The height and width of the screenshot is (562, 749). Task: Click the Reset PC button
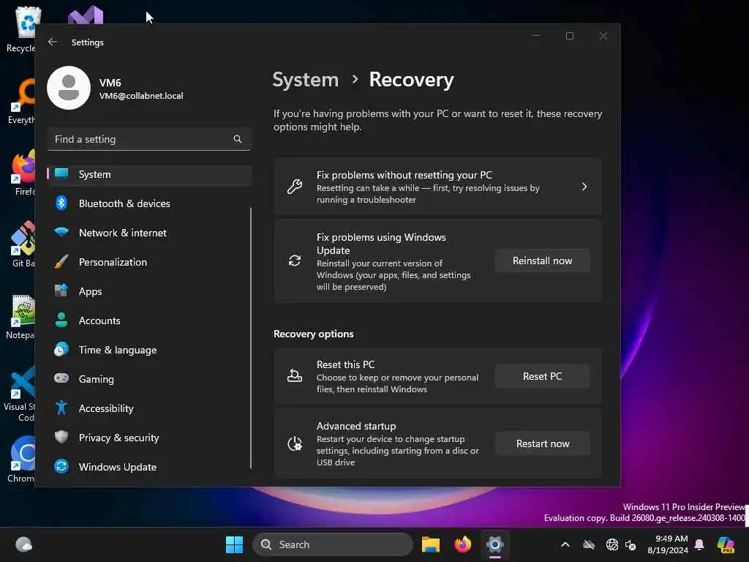(x=542, y=376)
